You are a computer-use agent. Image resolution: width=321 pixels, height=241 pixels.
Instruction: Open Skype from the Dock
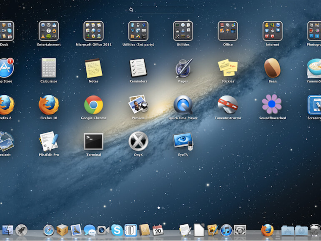click(117, 230)
